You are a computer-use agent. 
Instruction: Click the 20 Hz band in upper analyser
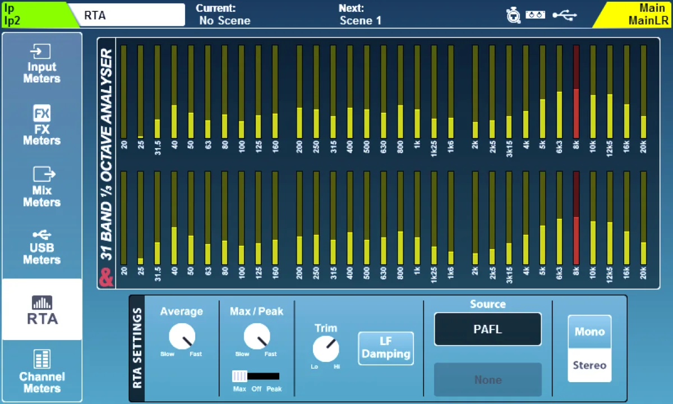coord(124,92)
